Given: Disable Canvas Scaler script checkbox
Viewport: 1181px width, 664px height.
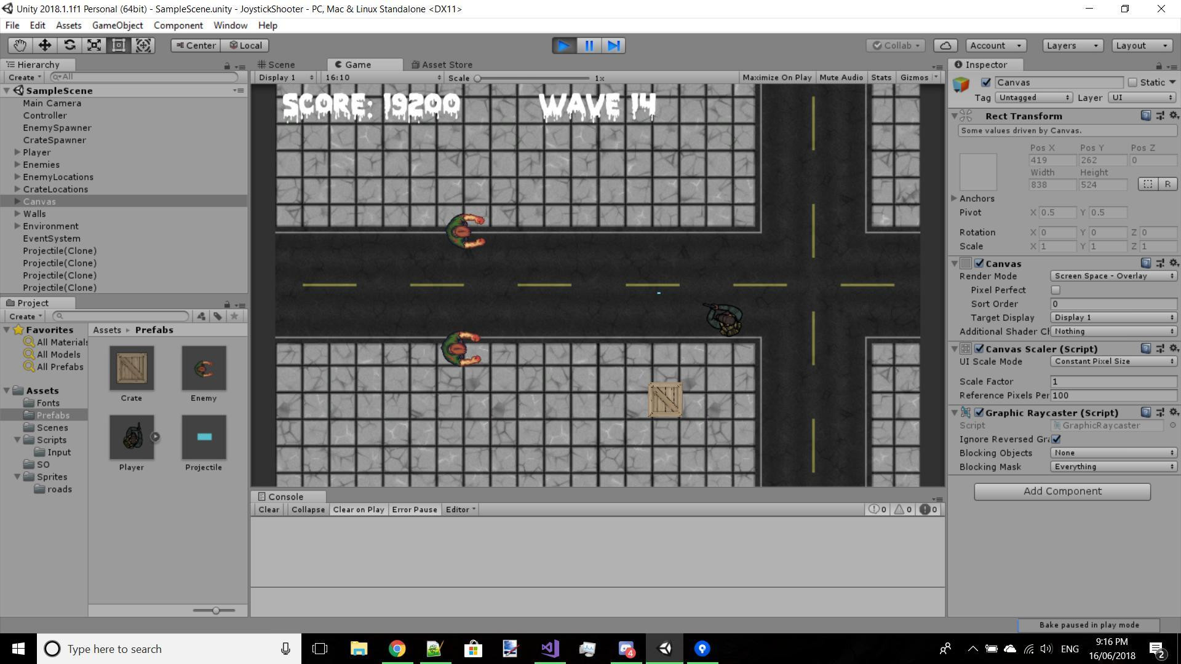Looking at the screenshot, I should tap(979, 349).
